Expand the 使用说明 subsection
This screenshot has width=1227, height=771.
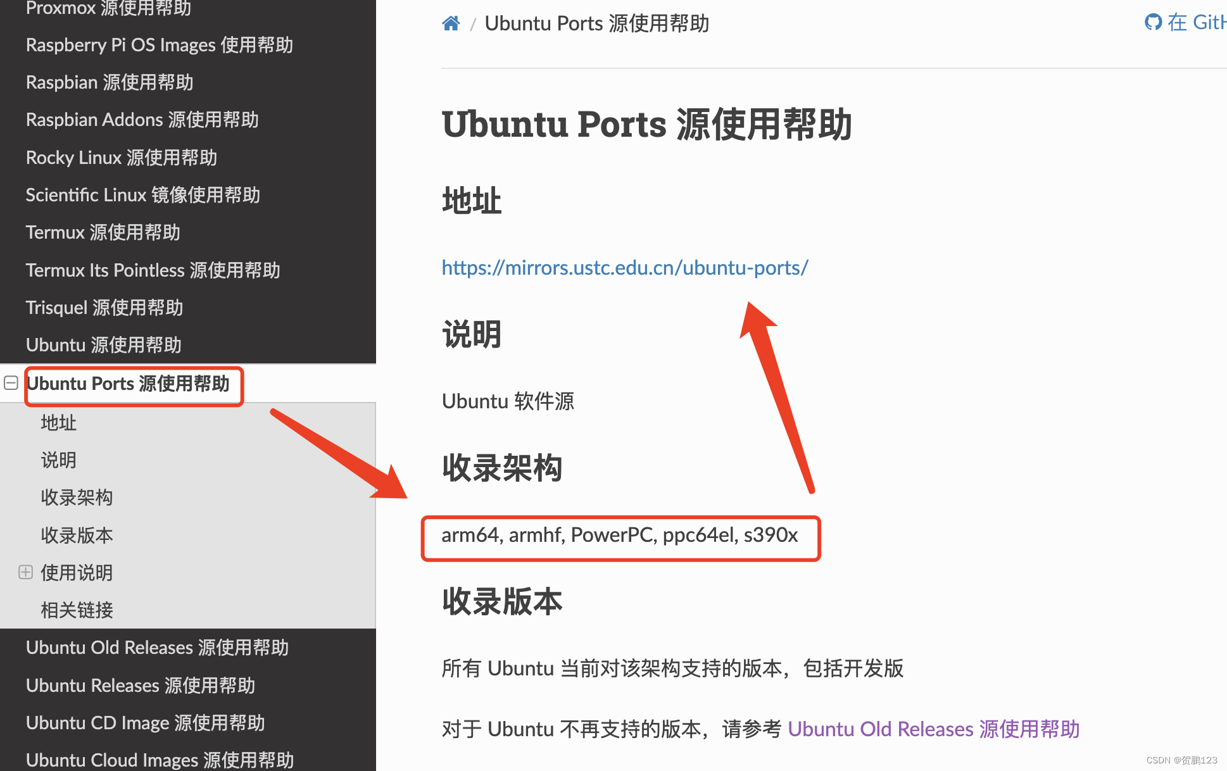25,572
